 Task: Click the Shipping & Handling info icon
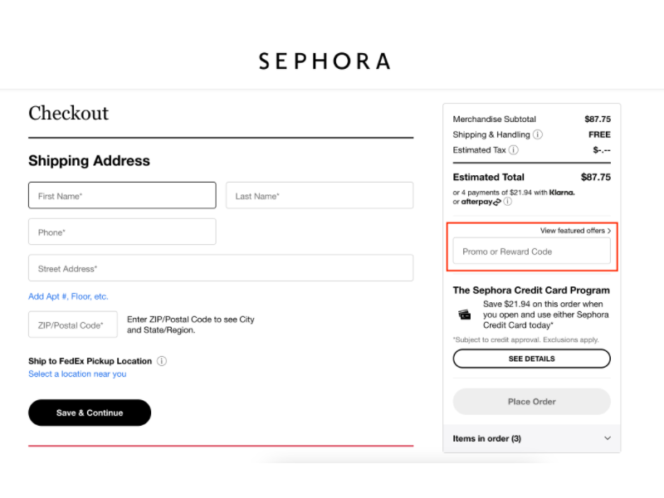coord(537,134)
